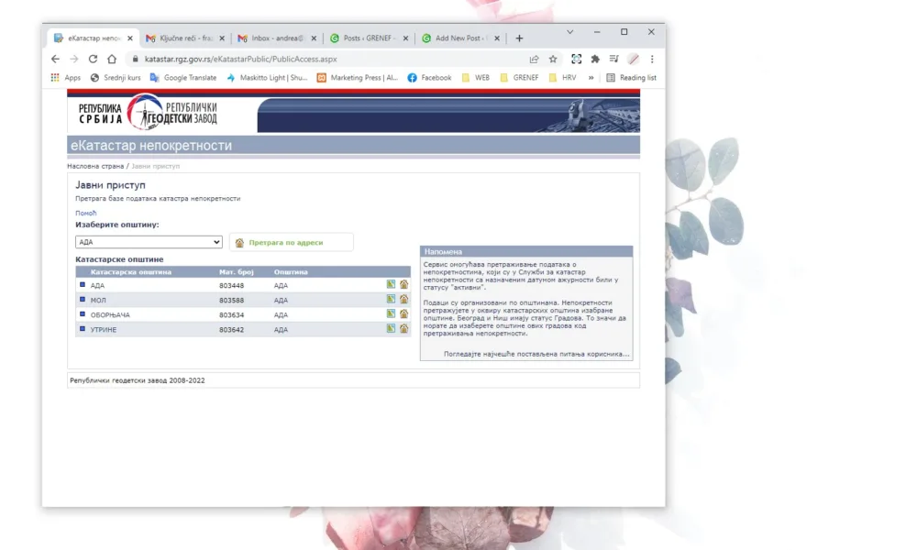917x550 pixels.
Task: Open the house icon in ОБОРЊАЧА row
Action: point(403,313)
